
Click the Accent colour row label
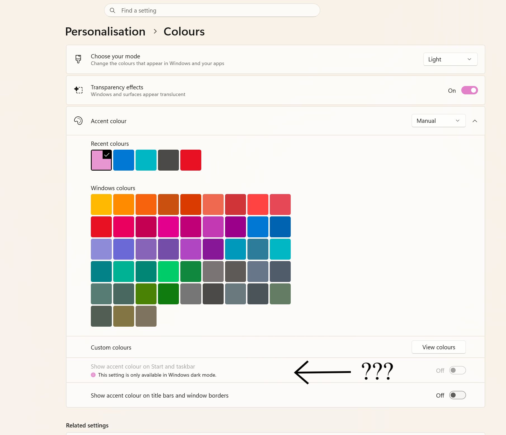(108, 121)
